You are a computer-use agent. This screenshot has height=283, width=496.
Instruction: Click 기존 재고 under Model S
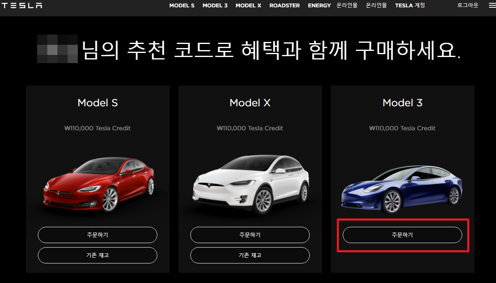[x=97, y=255]
